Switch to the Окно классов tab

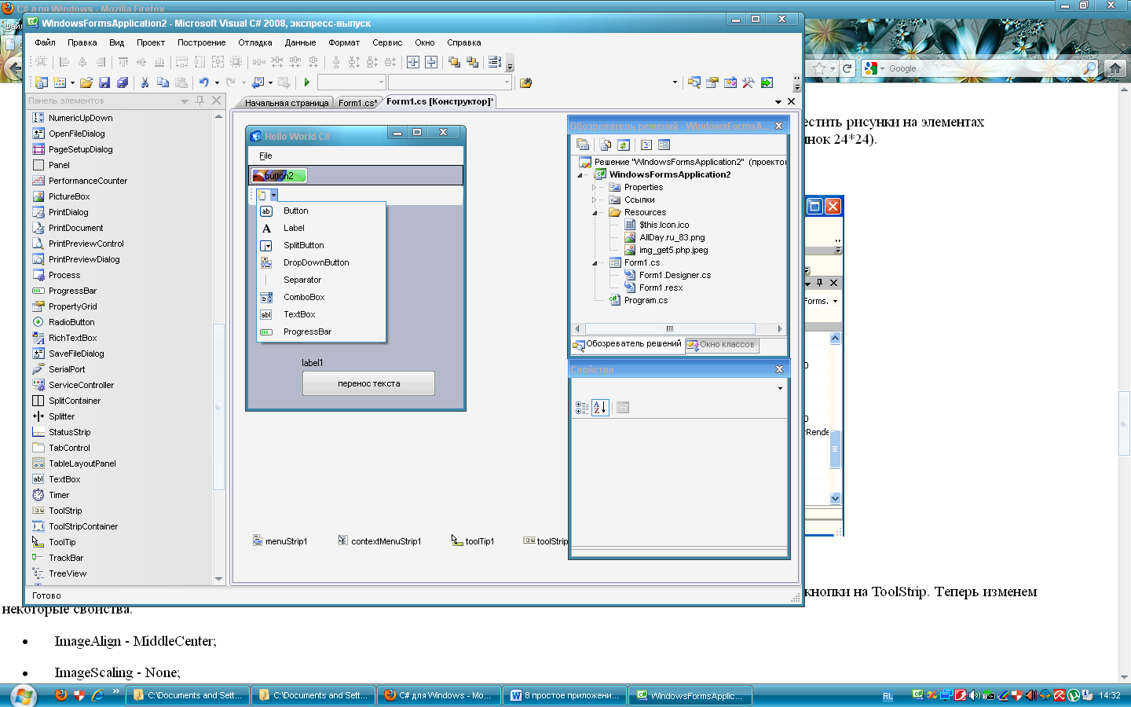click(722, 344)
